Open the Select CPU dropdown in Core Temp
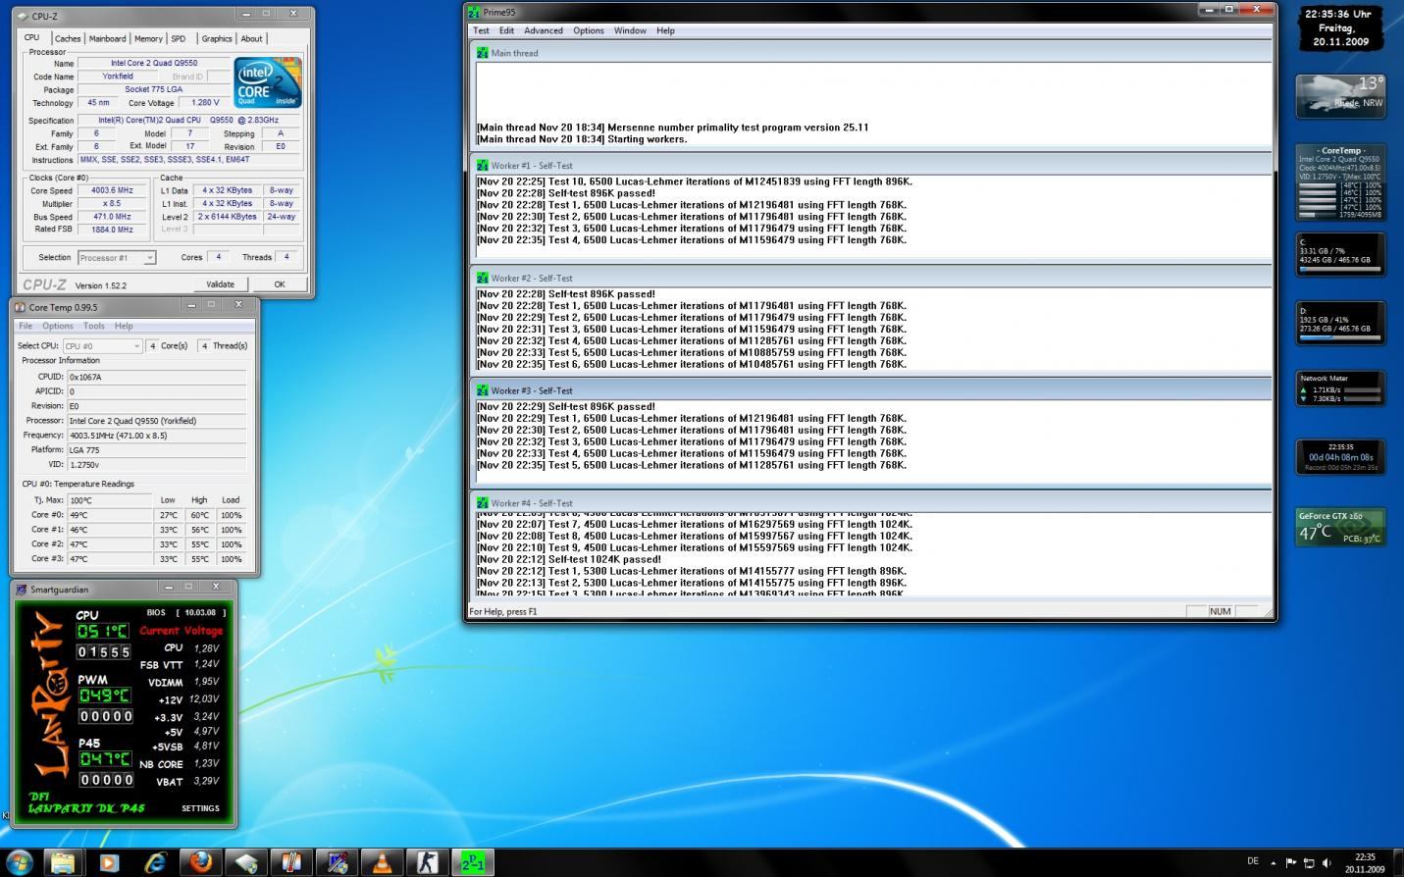The image size is (1404, 877). pyautogui.click(x=103, y=346)
